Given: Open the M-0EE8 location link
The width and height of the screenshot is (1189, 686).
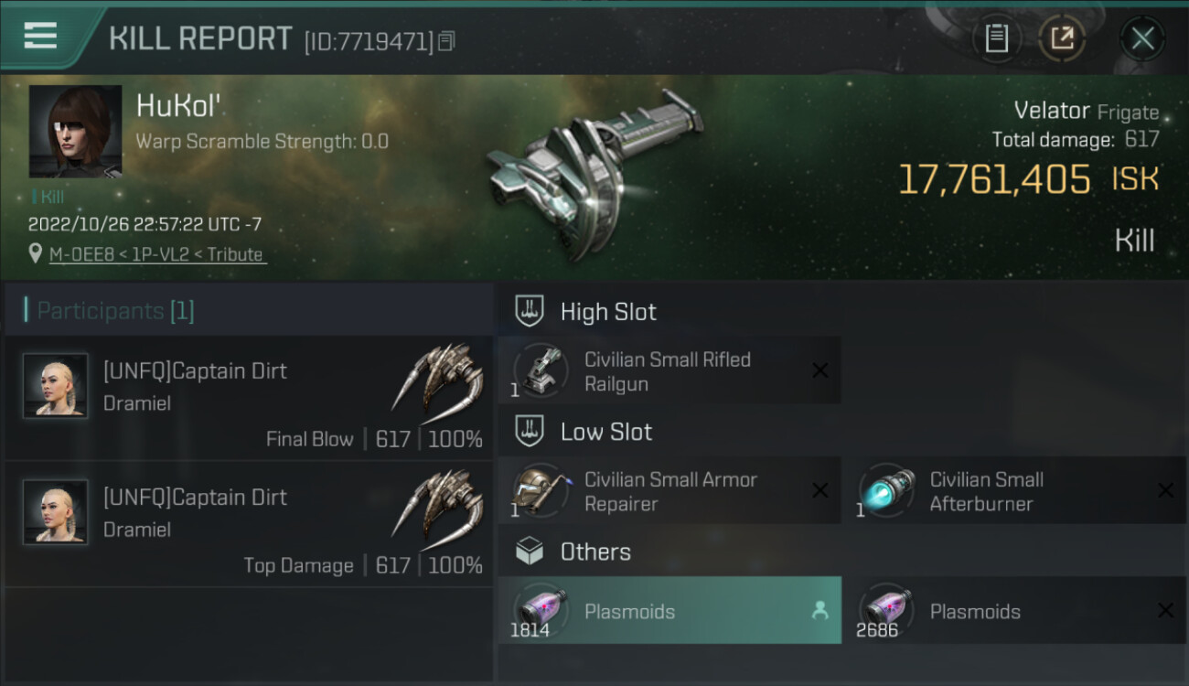Looking at the screenshot, I should coord(157,254).
